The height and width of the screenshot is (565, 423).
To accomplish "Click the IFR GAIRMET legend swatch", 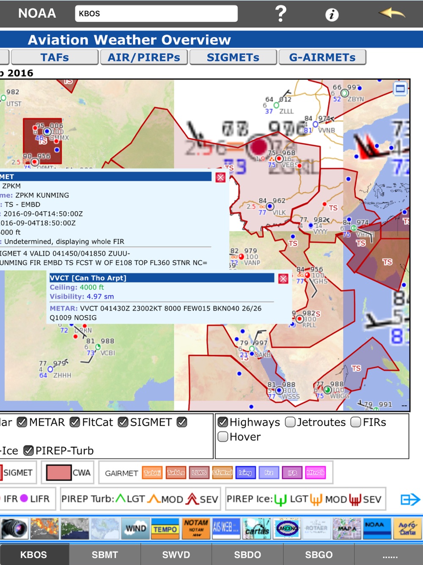I will point(292,473).
